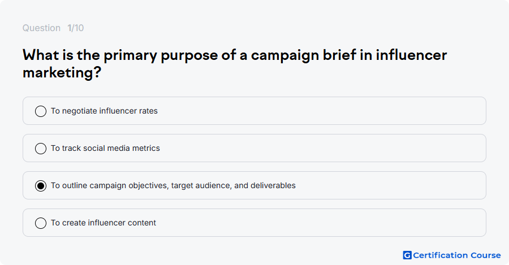Click the filled radio button for outlining objectives

click(x=41, y=185)
